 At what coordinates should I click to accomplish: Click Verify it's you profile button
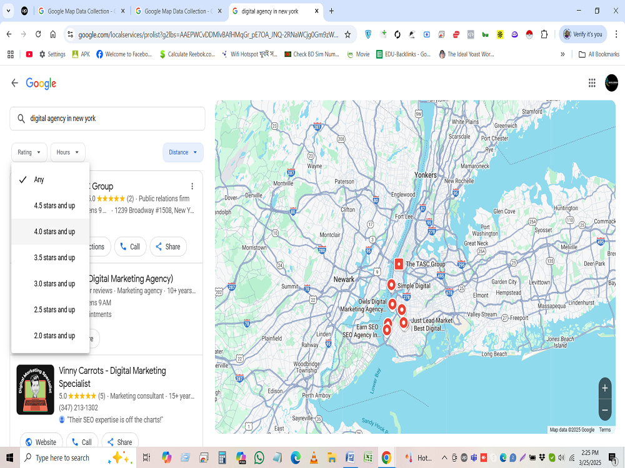pyautogui.click(x=582, y=34)
